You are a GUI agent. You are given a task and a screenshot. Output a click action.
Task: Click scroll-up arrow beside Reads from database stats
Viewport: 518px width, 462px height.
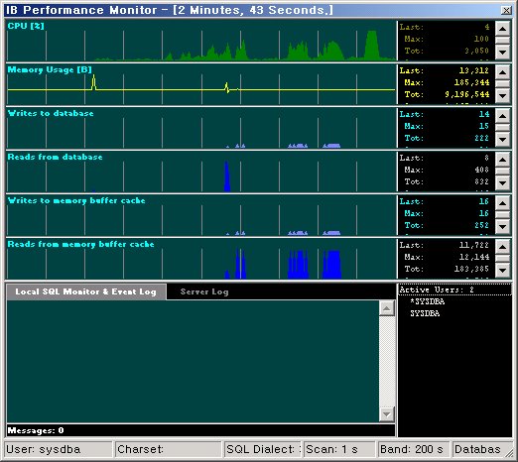tap(502, 160)
